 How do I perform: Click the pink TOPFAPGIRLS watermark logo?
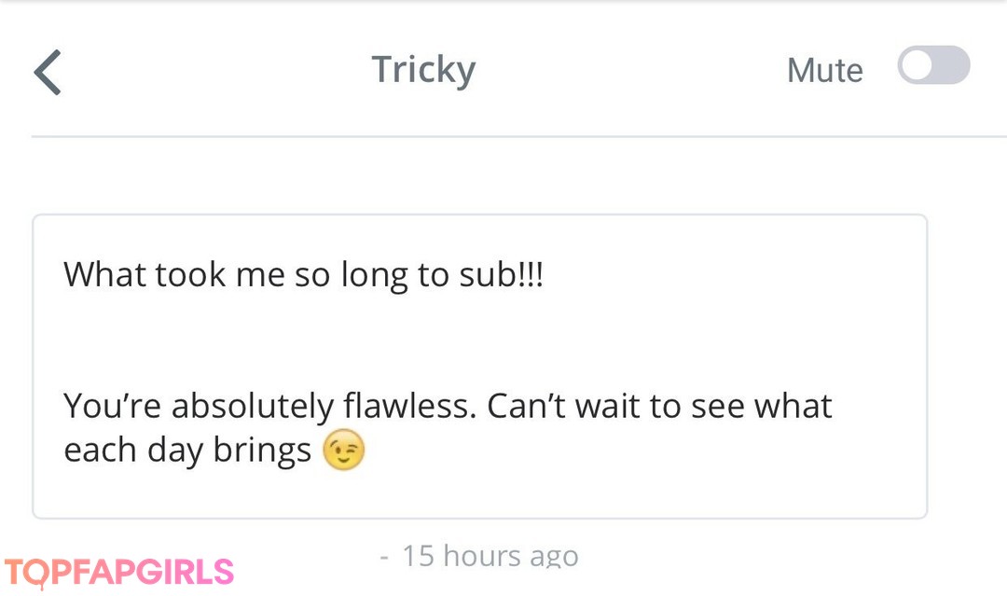pyautogui.click(x=118, y=571)
